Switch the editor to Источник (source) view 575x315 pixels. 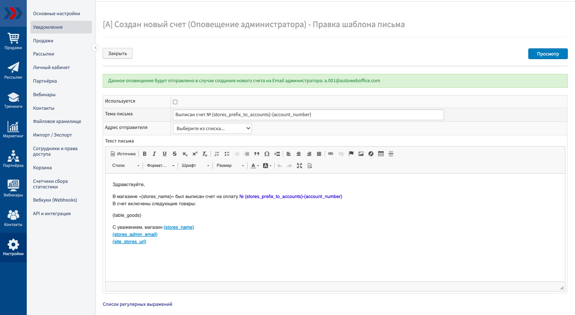(123, 154)
